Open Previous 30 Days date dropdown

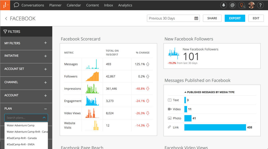[x=173, y=18]
